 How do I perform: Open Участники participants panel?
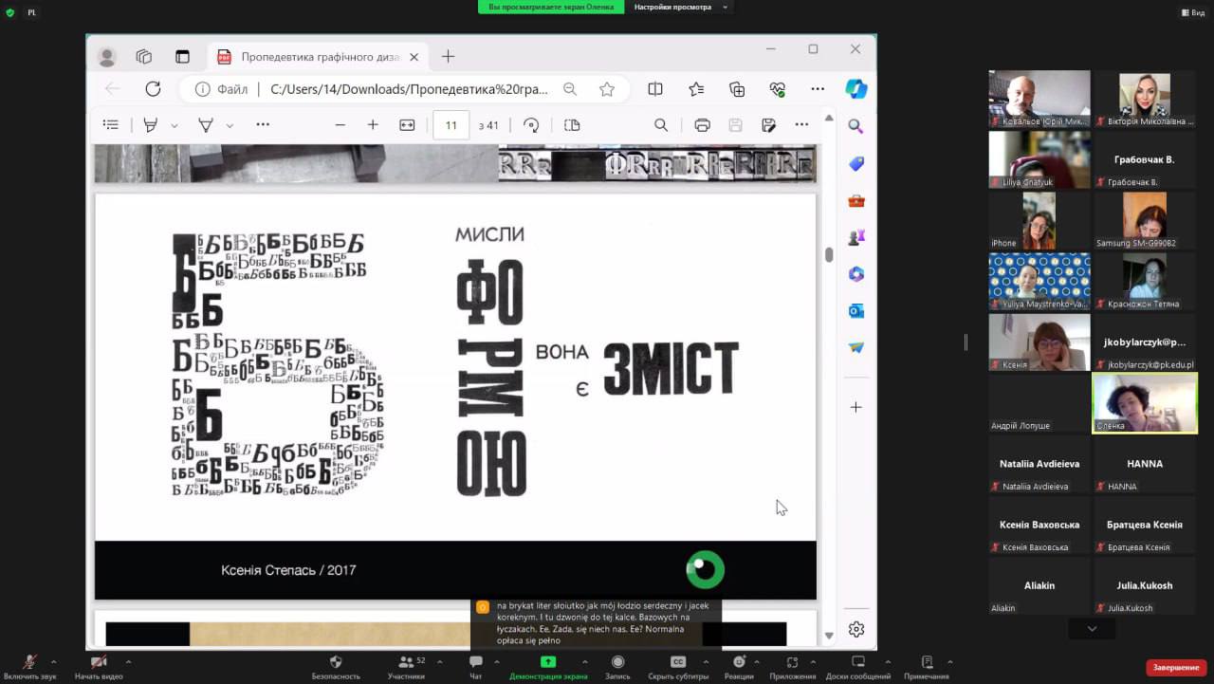click(x=406, y=663)
